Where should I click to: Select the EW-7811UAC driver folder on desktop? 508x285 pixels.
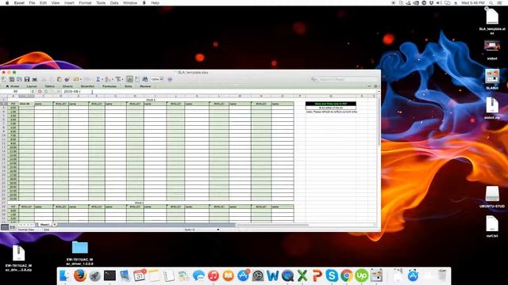(x=79, y=253)
